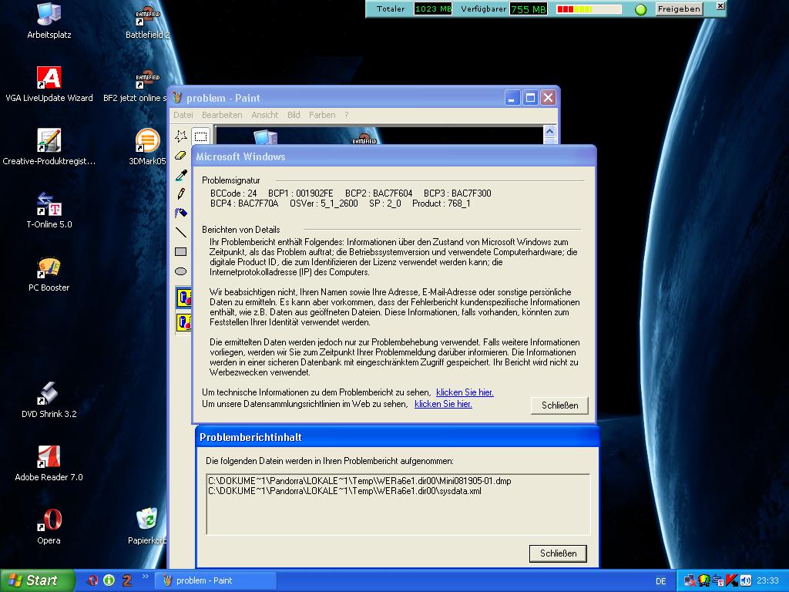789x592 pixels.
Task: Open the Bearbeiten menu in Paint
Action: tap(222, 115)
